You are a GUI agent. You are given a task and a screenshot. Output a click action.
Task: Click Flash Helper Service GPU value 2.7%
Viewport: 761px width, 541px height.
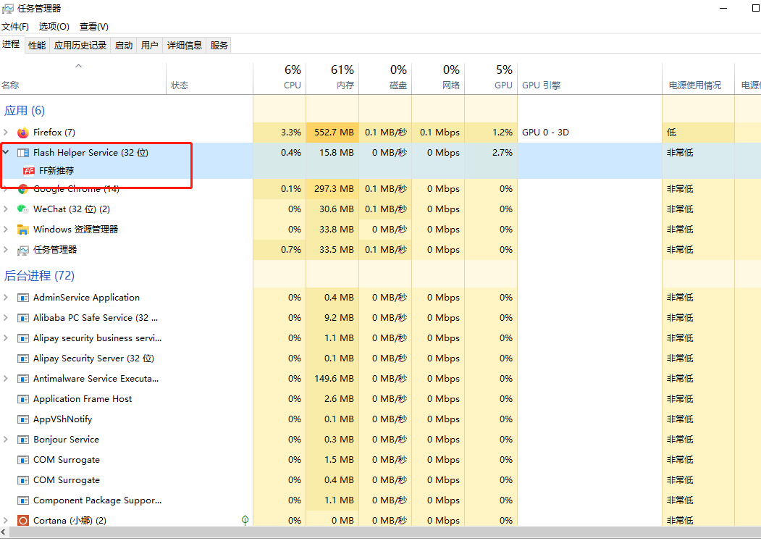tap(503, 153)
